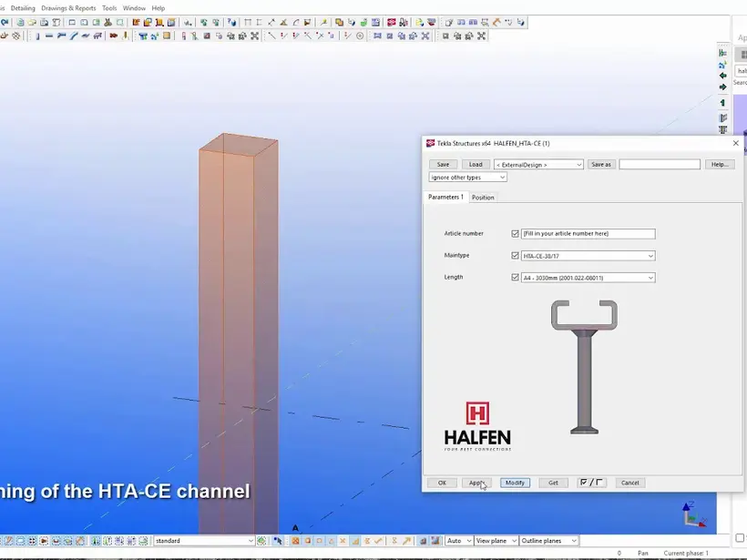Click the Apply button

pos(476,483)
